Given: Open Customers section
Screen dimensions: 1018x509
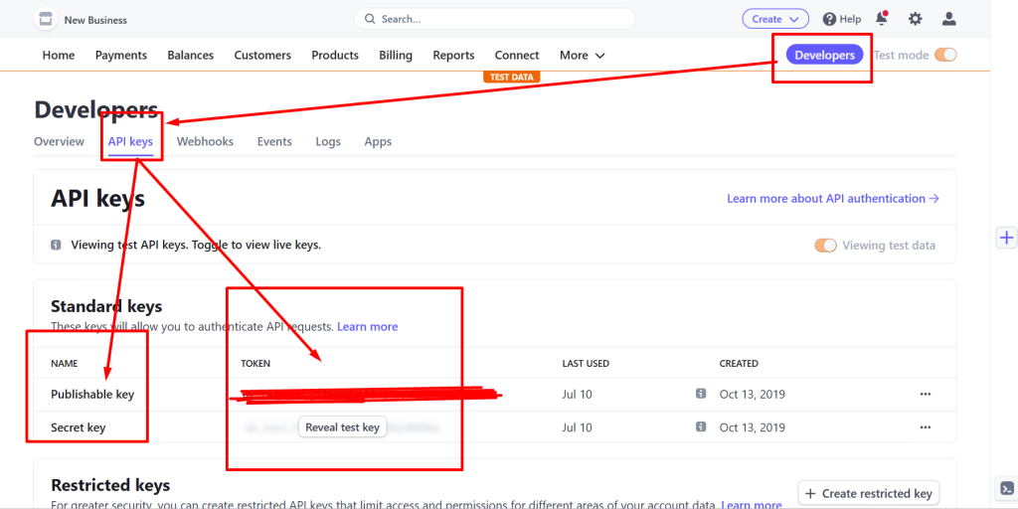Looking at the screenshot, I should [x=262, y=56].
